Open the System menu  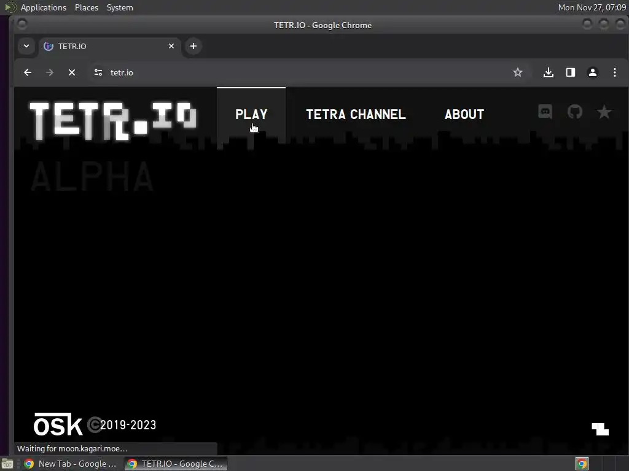(120, 7)
